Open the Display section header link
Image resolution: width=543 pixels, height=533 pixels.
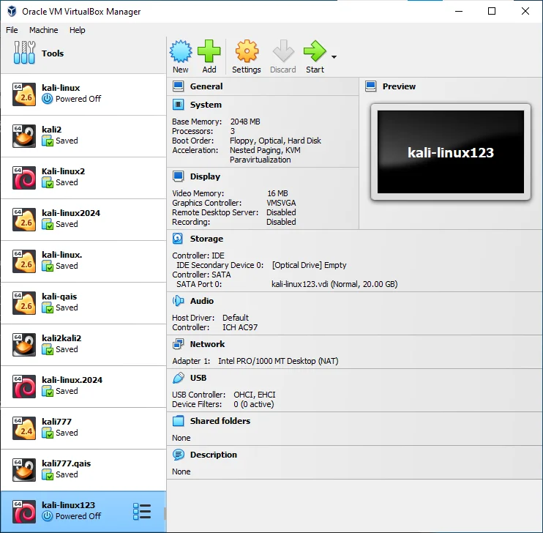[x=205, y=176]
